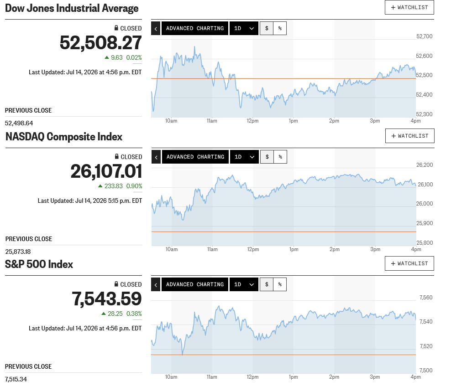Add Dow Jones Industrial Average to watchlist
This screenshot has width=451, height=386.
click(x=409, y=7)
